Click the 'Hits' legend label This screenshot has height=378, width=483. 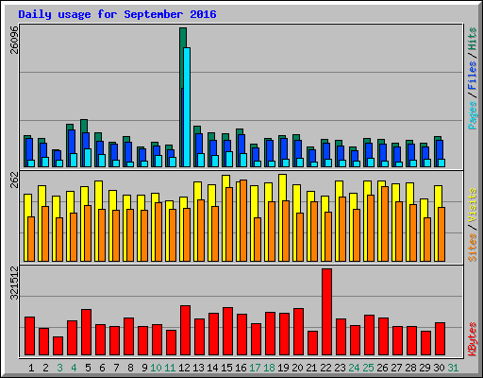point(473,39)
